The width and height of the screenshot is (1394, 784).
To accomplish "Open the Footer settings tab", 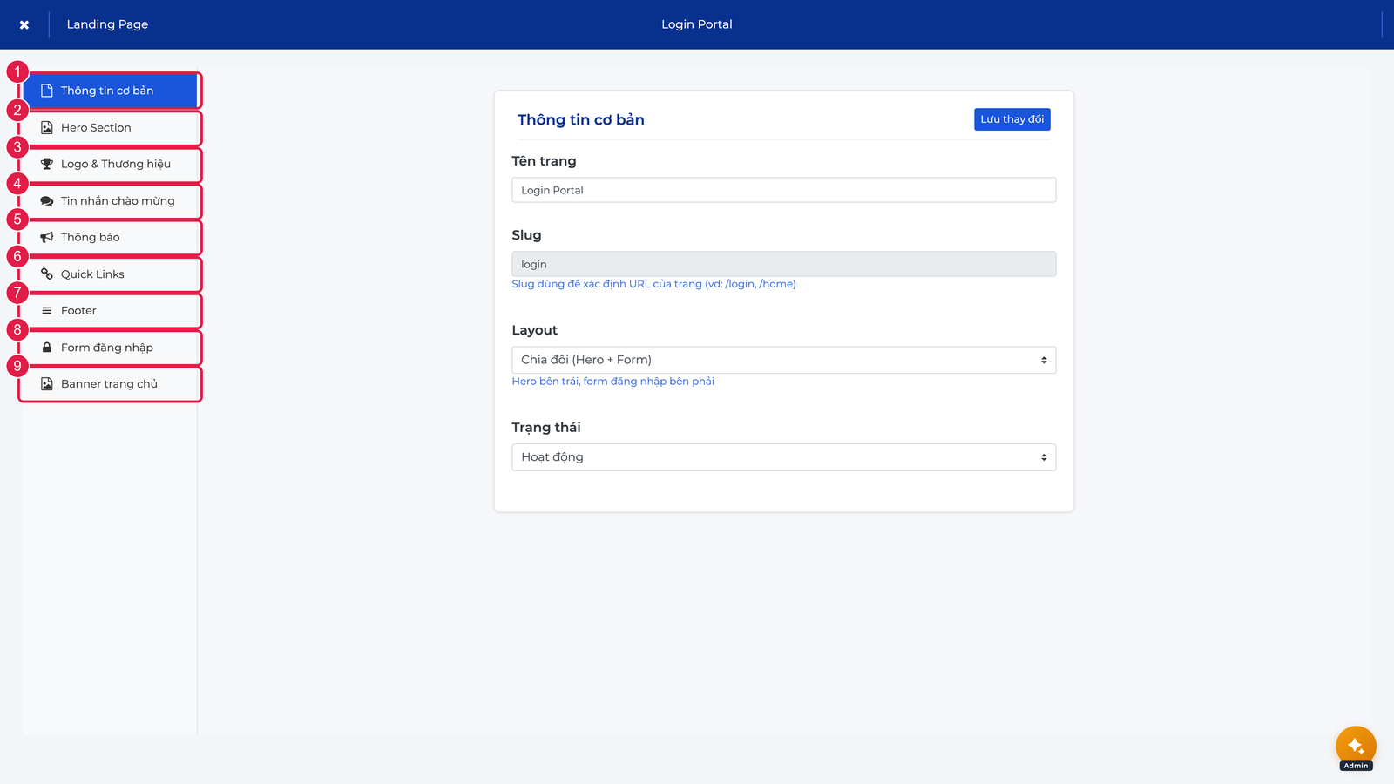I will [110, 310].
